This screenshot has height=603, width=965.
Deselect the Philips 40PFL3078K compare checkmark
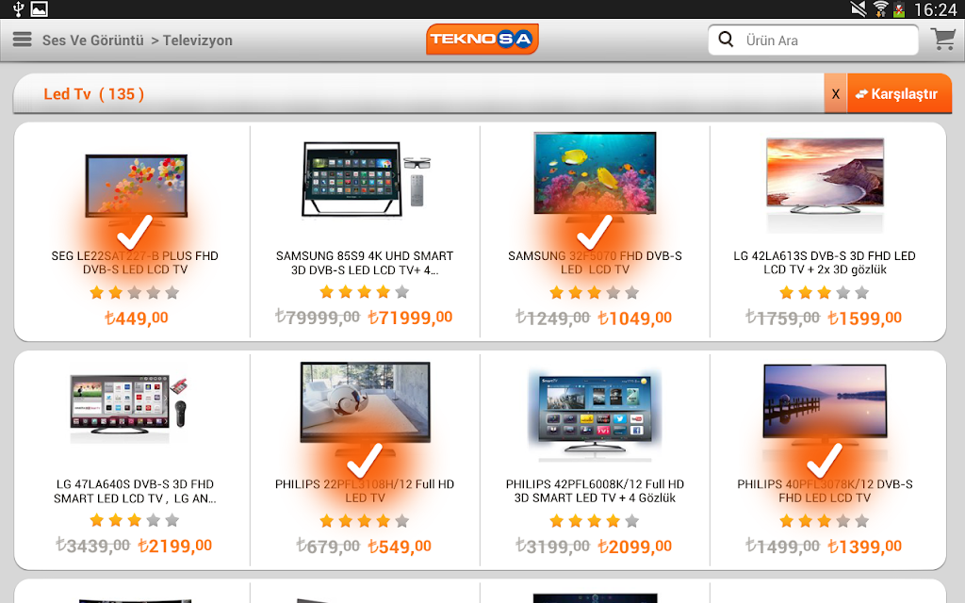click(x=824, y=461)
